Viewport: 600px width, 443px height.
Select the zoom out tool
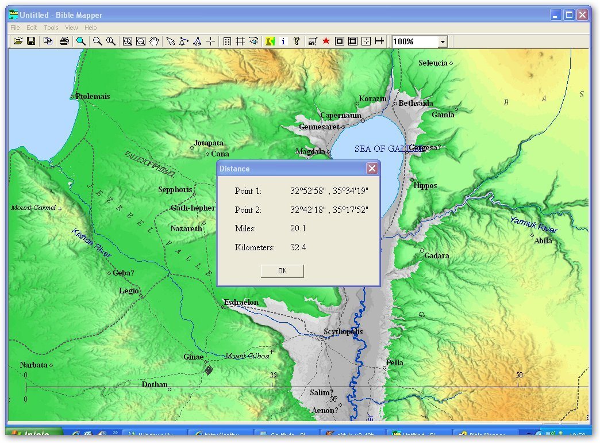point(97,41)
